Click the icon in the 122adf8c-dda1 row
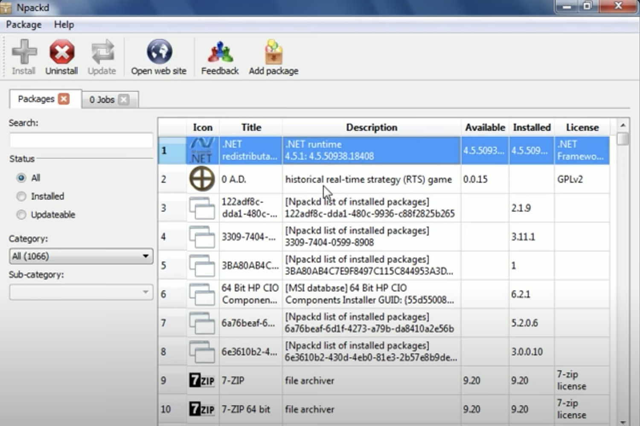 tap(202, 208)
